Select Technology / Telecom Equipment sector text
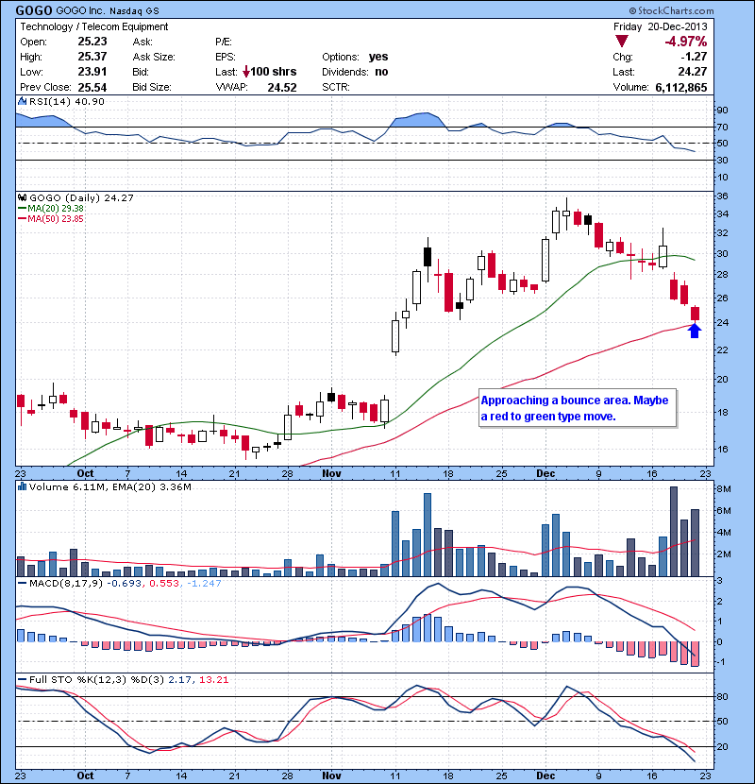The image size is (755, 784). coord(94,27)
